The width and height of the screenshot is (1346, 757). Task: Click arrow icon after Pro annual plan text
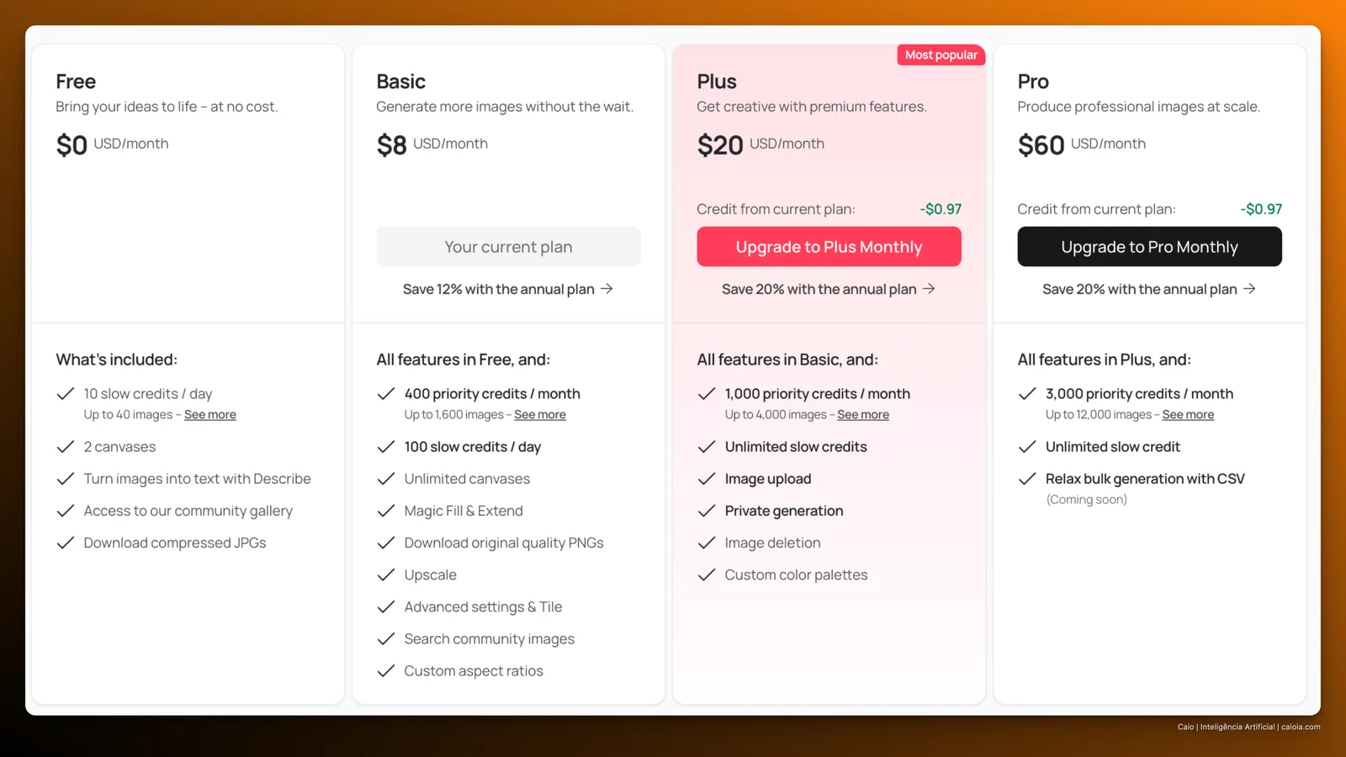point(1249,288)
